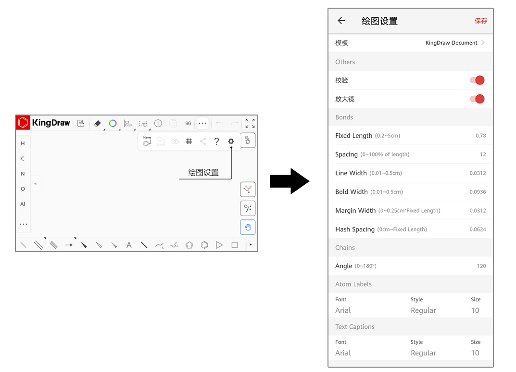Collapse the element sidebar with the small arrow

(x=36, y=184)
